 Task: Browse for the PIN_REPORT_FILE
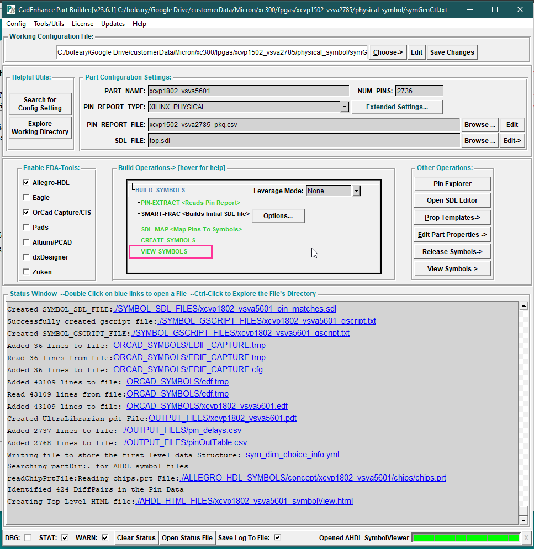click(x=480, y=125)
